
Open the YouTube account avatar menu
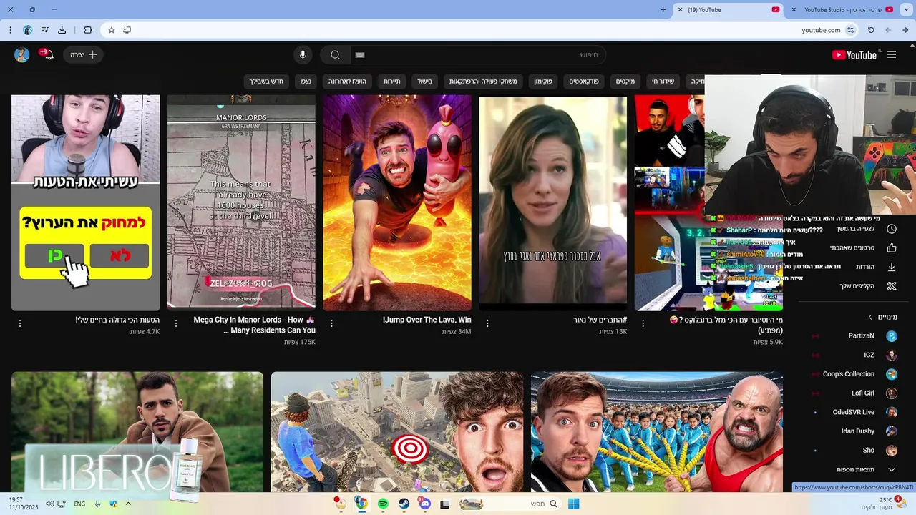(21, 55)
